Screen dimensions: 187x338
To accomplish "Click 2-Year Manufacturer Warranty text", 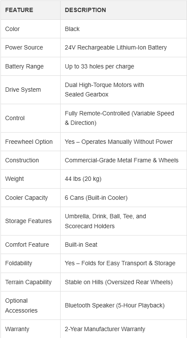I will pos(105,329).
